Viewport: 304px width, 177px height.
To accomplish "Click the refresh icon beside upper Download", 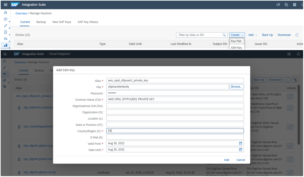I will click(x=297, y=35).
